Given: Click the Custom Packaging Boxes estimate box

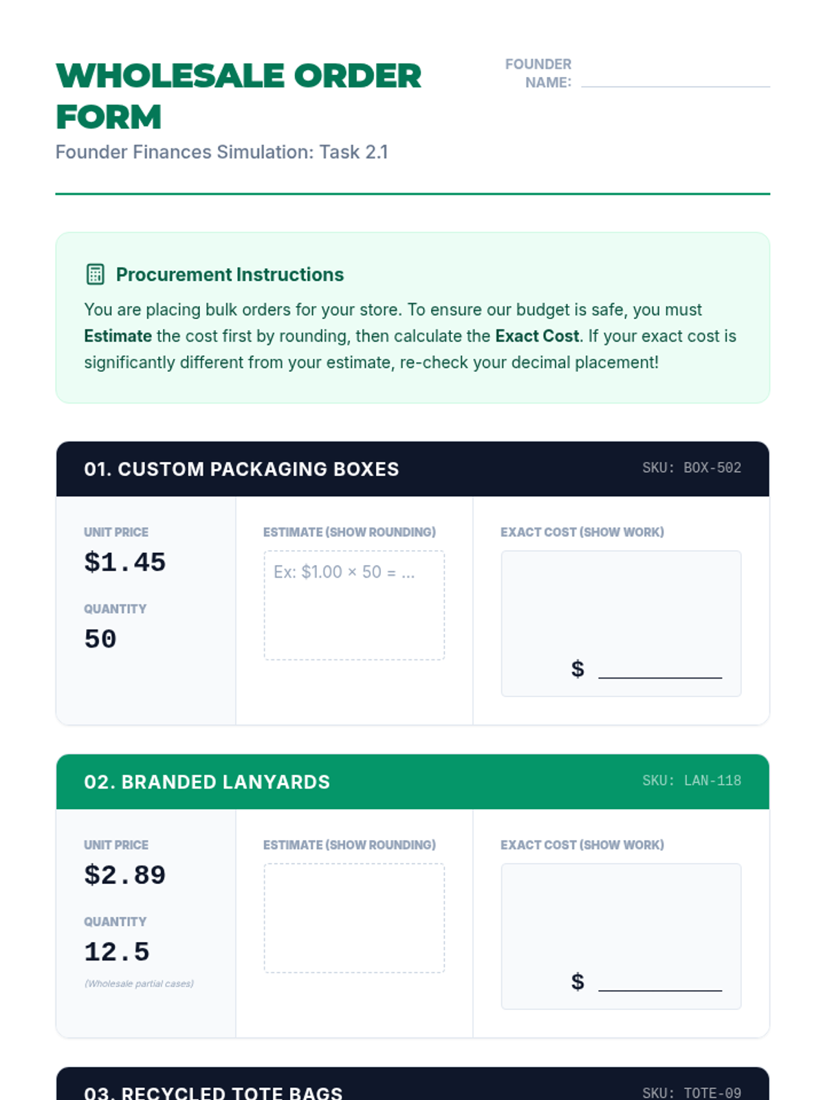Looking at the screenshot, I should (354, 605).
